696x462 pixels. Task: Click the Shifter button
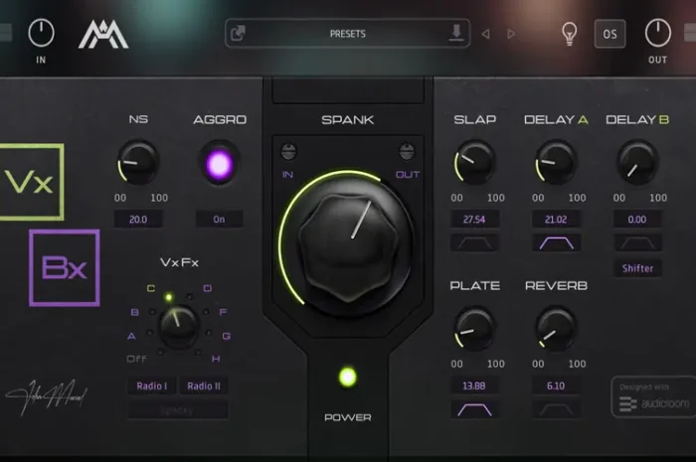tap(637, 268)
